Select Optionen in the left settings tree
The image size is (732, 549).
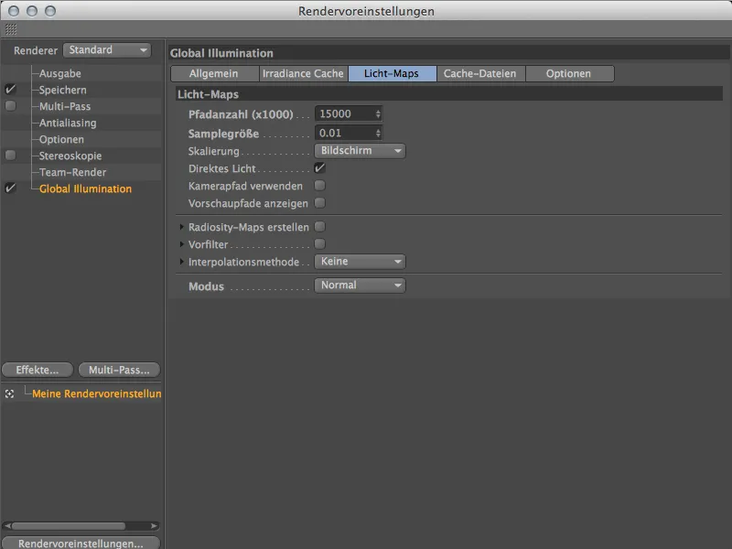pos(61,140)
